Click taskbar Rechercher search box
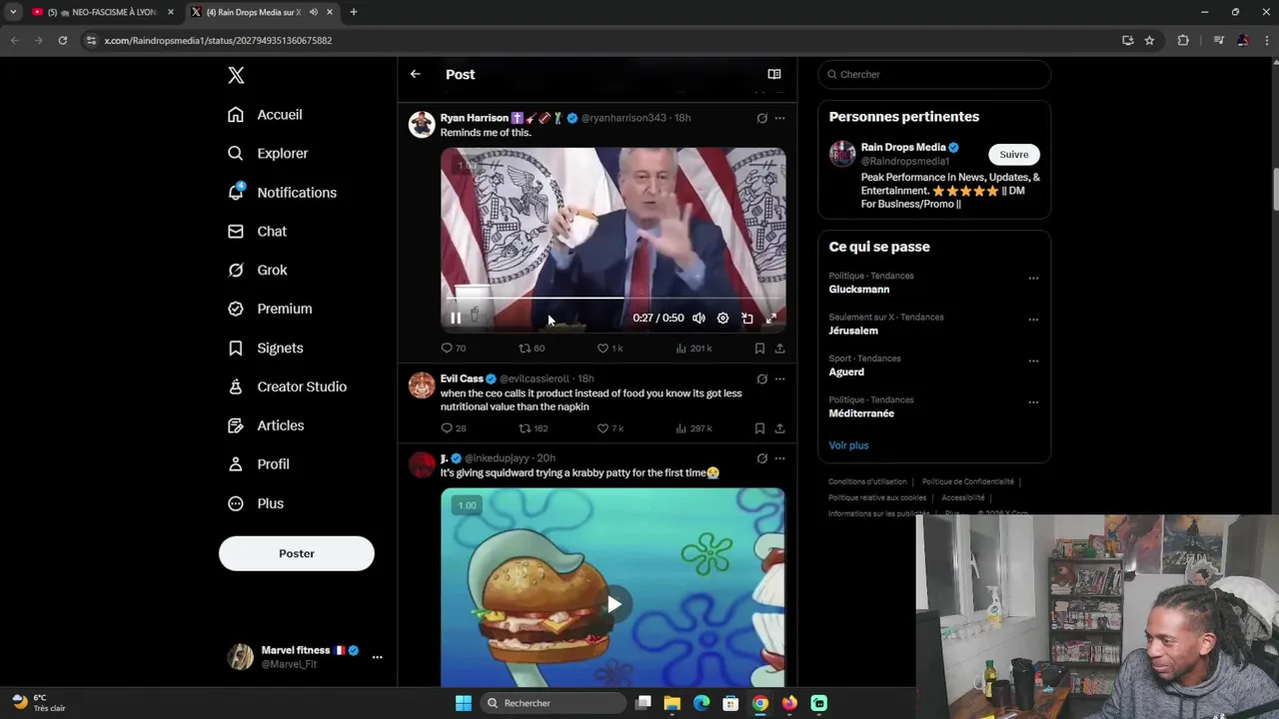This screenshot has height=719, width=1279. (x=552, y=703)
